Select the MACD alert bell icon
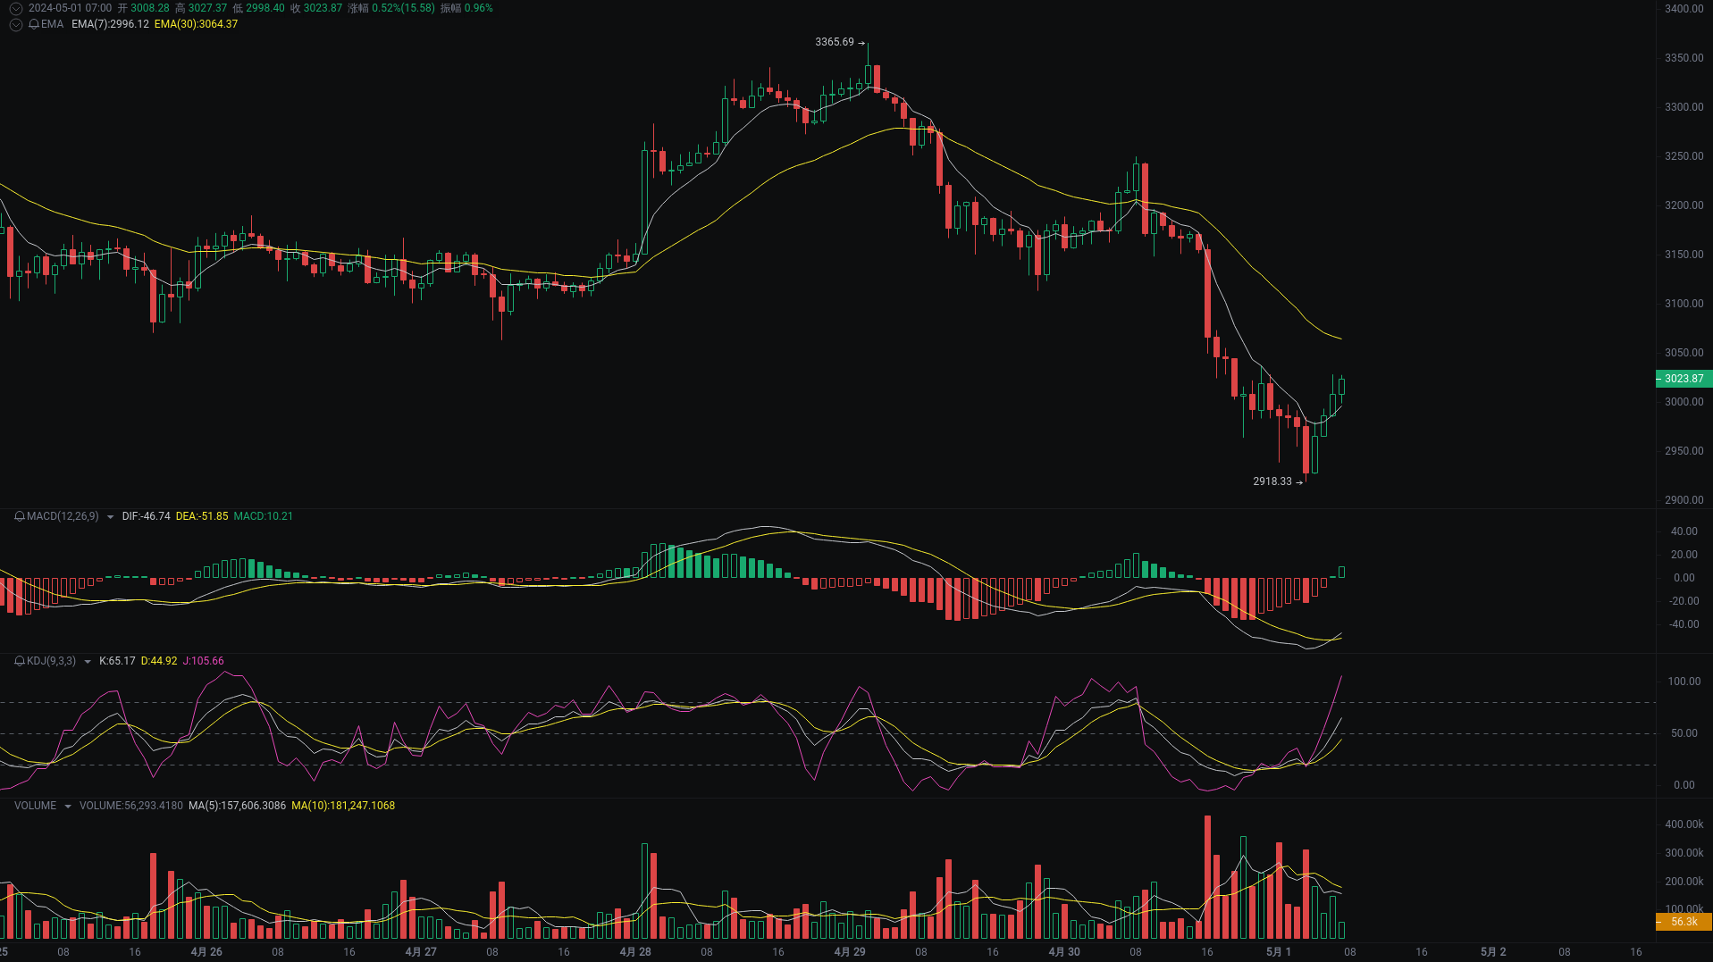Image resolution: width=1713 pixels, height=962 pixels. (x=21, y=516)
